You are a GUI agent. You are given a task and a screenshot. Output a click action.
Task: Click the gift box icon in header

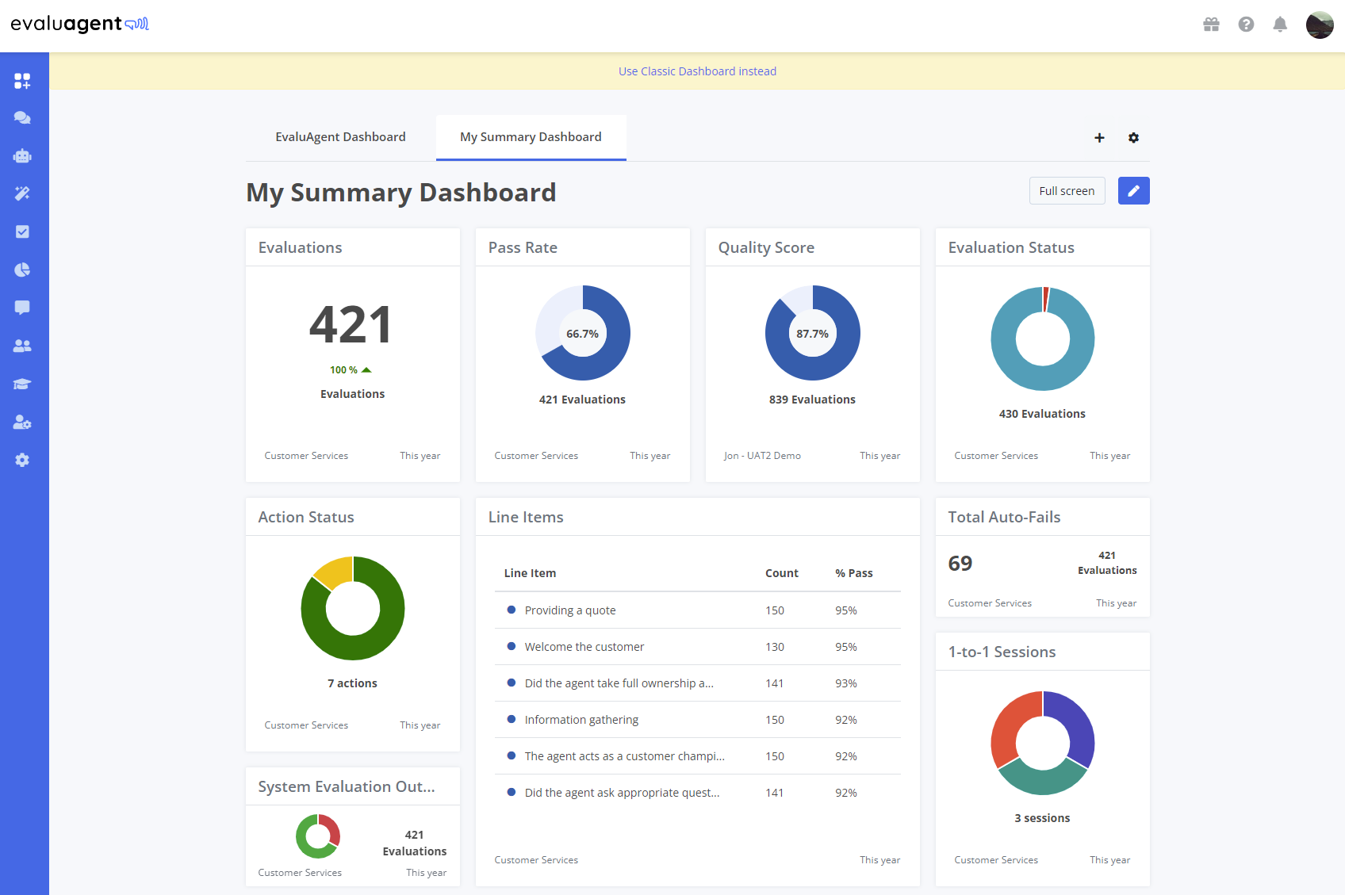pos(1211,25)
